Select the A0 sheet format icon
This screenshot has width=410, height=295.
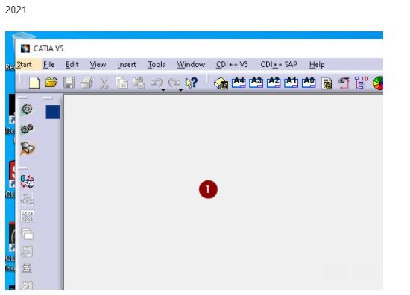click(309, 83)
